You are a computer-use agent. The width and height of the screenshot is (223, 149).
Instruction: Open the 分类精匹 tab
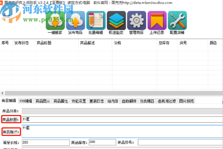(x=147, y=101)
